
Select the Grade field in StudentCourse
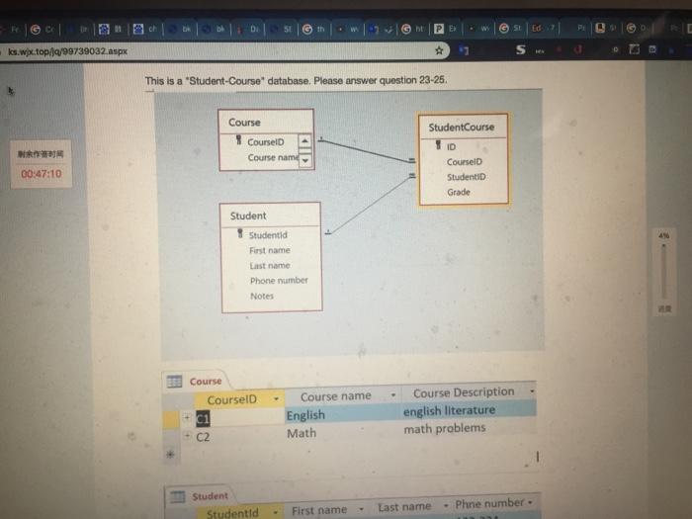pyautogui.click(x=459, y=192)
